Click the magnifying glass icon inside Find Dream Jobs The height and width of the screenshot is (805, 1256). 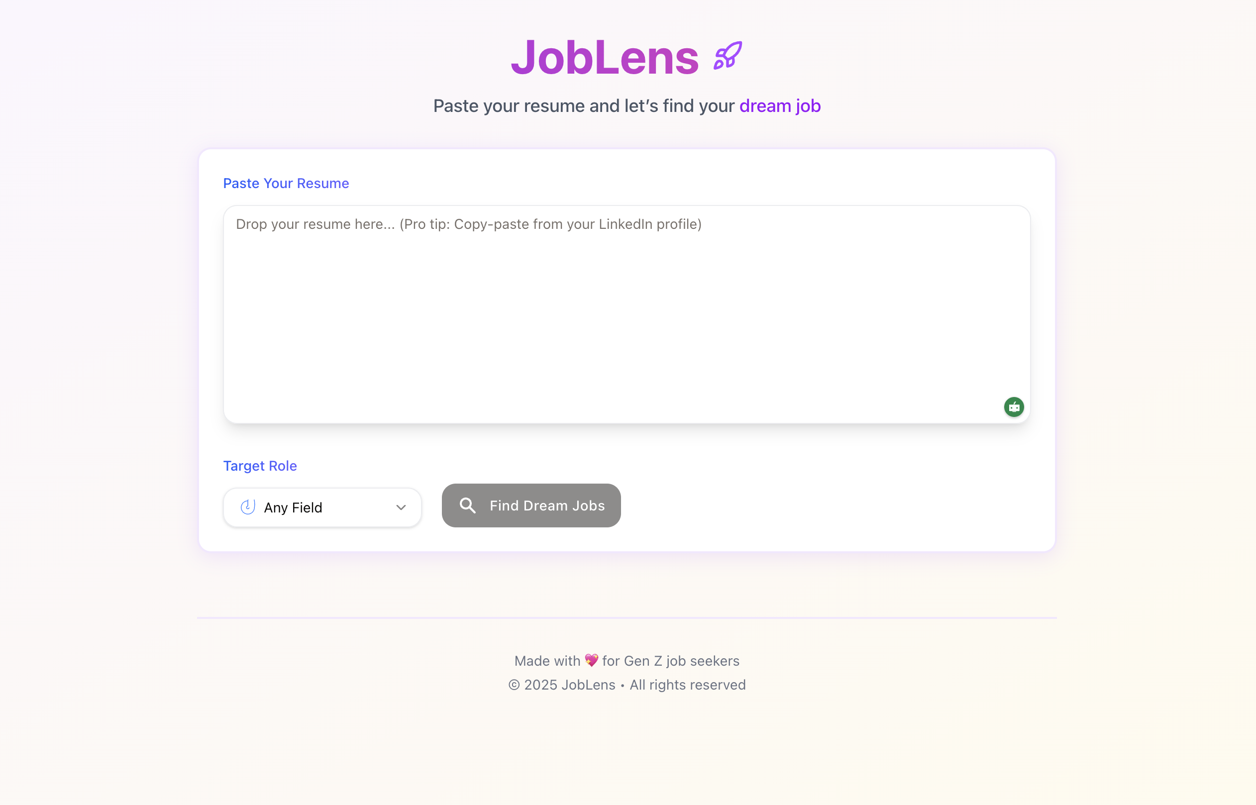click(x=467, y=505)
